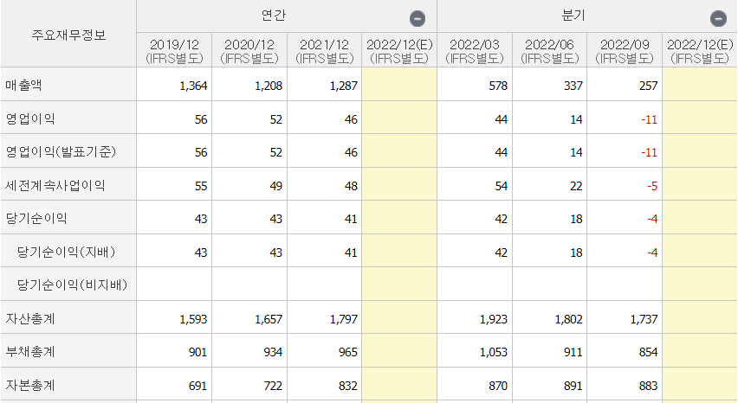The height and width of the screenshot is (403, 738).
Task: Select the 2022/06 quarterly column header
Action: coord(550,51)
